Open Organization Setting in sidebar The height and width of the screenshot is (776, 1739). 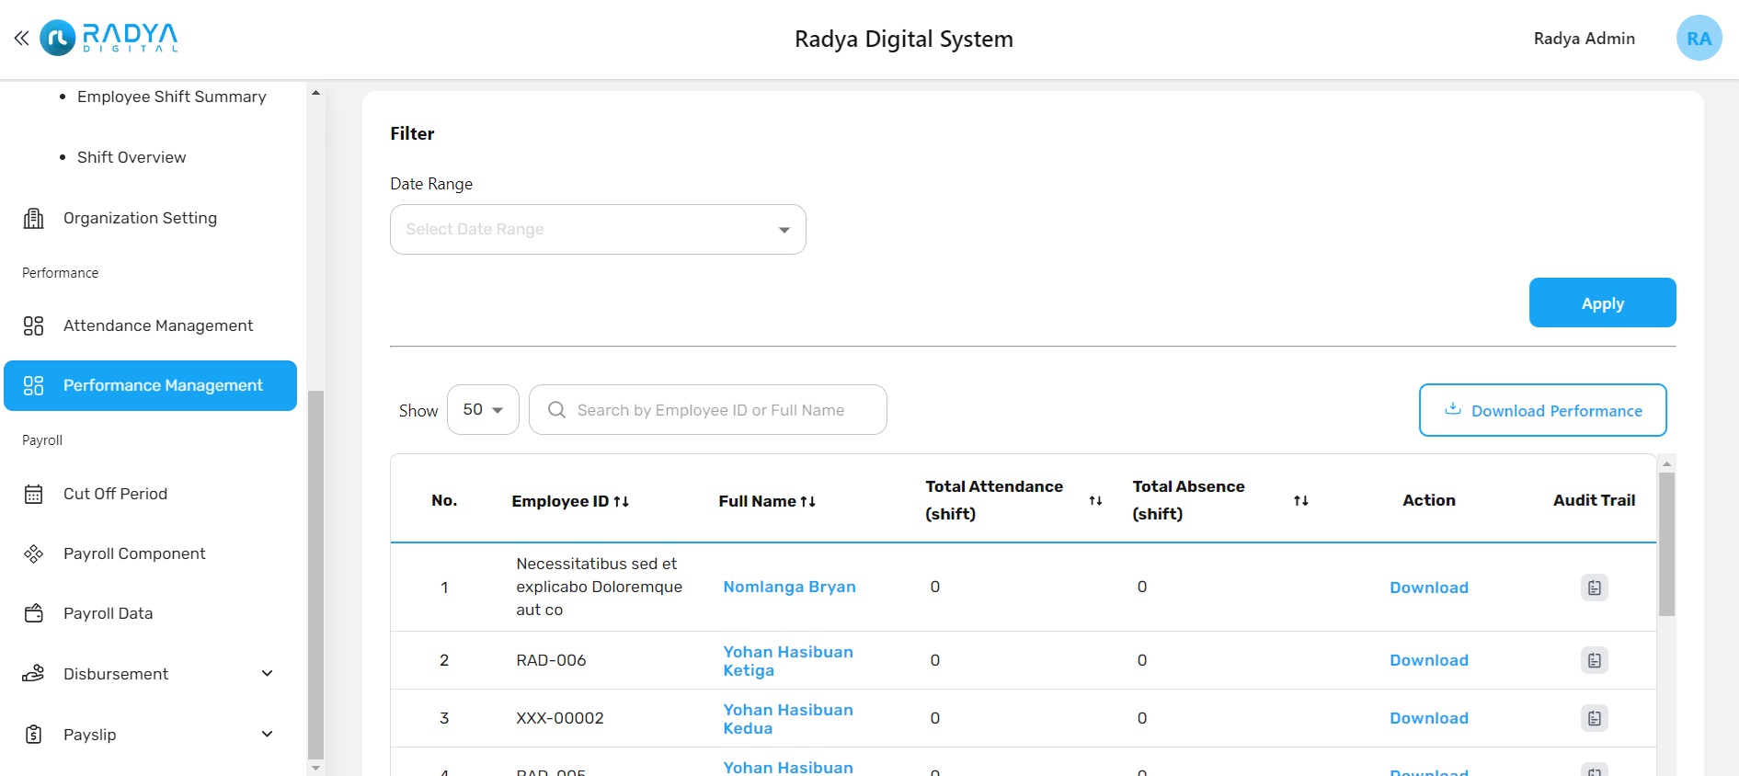coord(140,218)
